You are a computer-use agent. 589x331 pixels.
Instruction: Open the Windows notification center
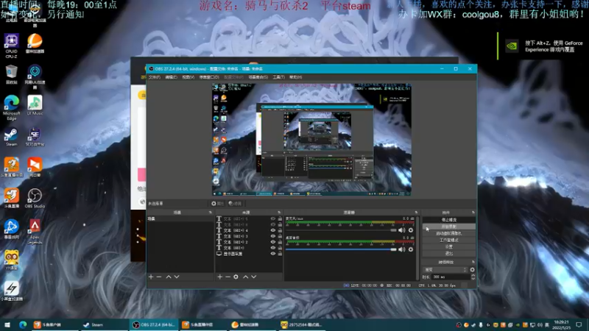coord(579,324)
